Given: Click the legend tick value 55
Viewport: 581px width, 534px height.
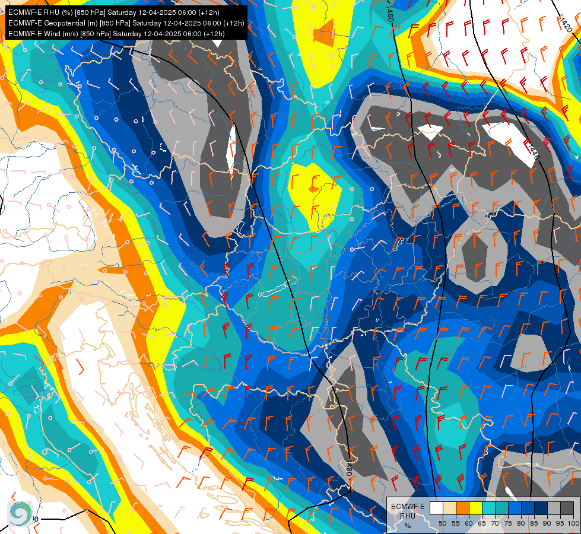Looking at the screenshot, I should [x=456, y=523].
